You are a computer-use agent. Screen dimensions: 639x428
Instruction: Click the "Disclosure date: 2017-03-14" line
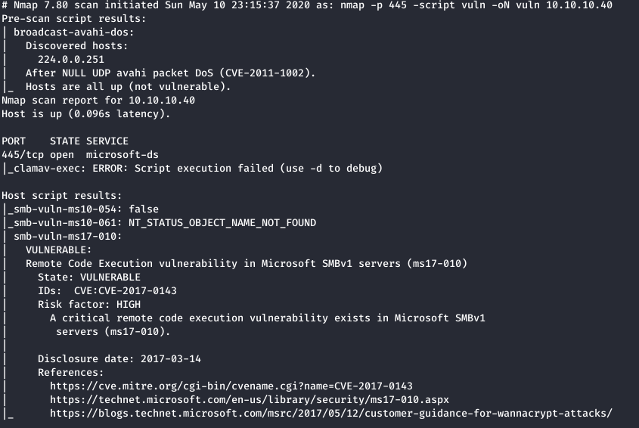(x=119, y=358)
